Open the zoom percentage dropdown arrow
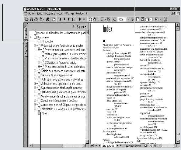Screen dimensions: 181x150 (128, 19)
